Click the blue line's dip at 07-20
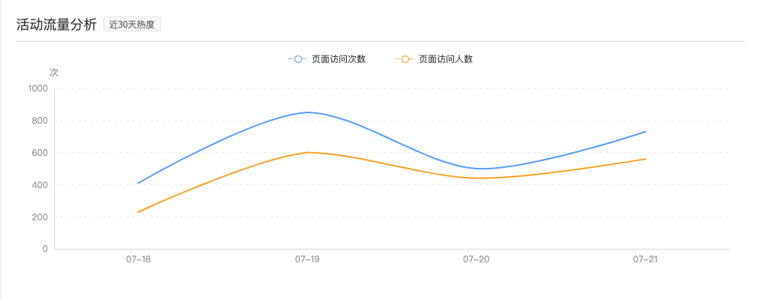759x299 pixels. point(480,169)
